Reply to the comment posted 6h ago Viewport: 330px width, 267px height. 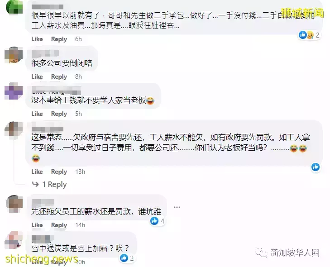tap(59, 39)
